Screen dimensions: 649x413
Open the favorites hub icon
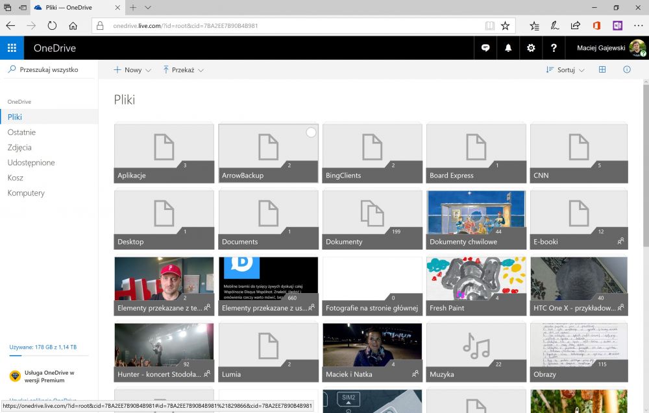click(x=534, y=26)
